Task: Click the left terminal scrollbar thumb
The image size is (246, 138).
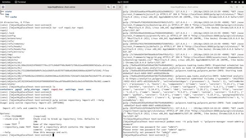Action: pyautogui.click(x=122, y=125)
